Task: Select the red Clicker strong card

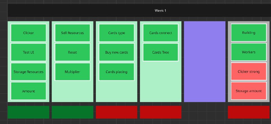Action: (x=249, y=71)
